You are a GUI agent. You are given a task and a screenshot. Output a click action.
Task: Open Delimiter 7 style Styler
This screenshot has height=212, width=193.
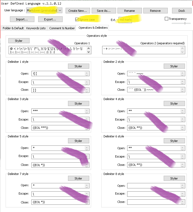(x=78, y=178)
